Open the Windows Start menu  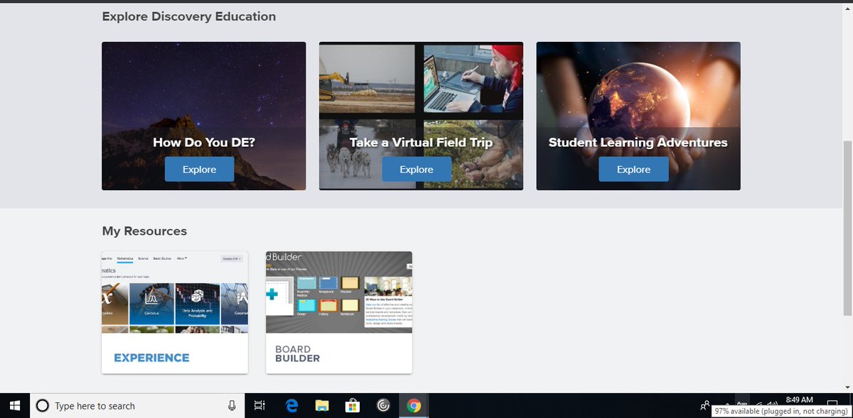pyautogui.click(x=15, y=406)
